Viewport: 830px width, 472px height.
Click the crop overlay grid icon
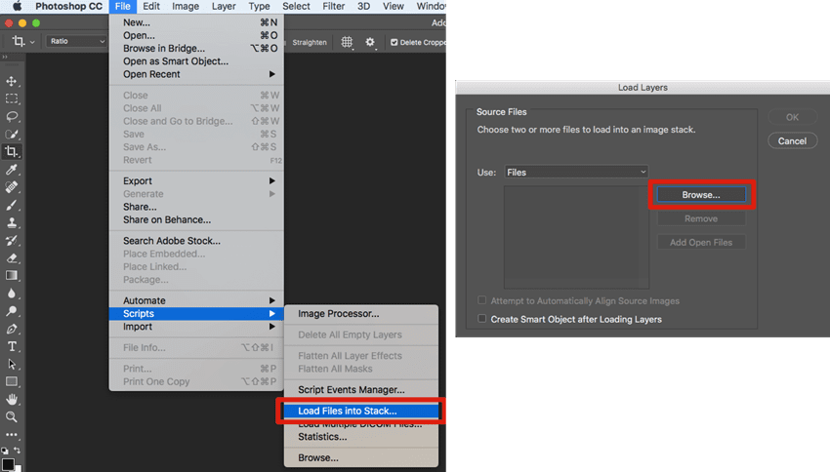tap(347, 42)
